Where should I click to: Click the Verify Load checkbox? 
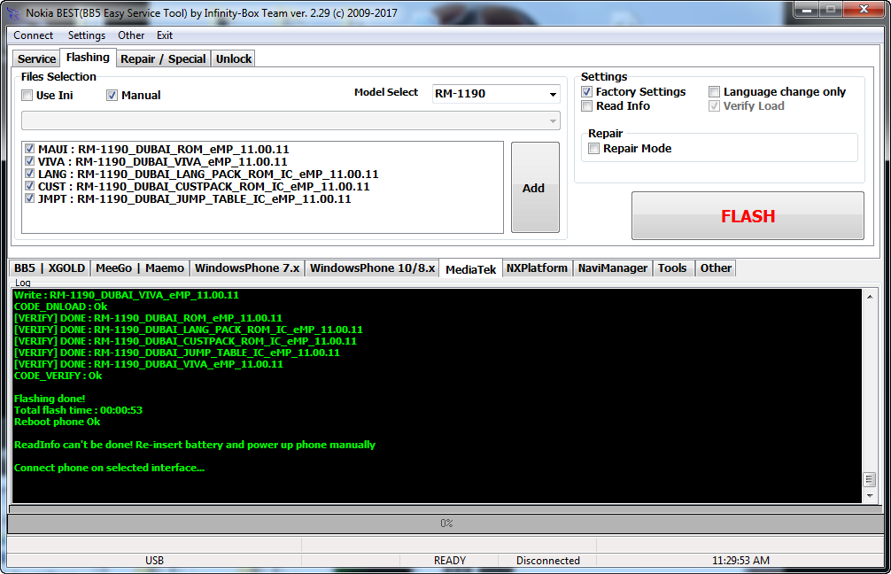714,106
